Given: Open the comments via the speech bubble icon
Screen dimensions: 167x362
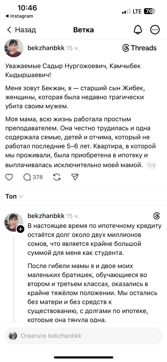Looking at the screenshot, I should tap(27, 177).
